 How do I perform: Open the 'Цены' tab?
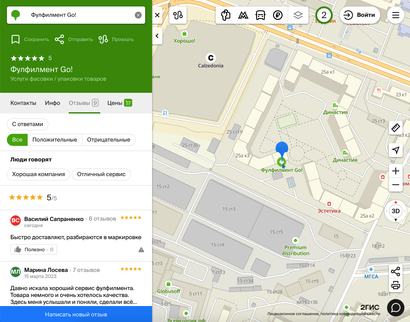pyautogui.click(x=120, y=103)
